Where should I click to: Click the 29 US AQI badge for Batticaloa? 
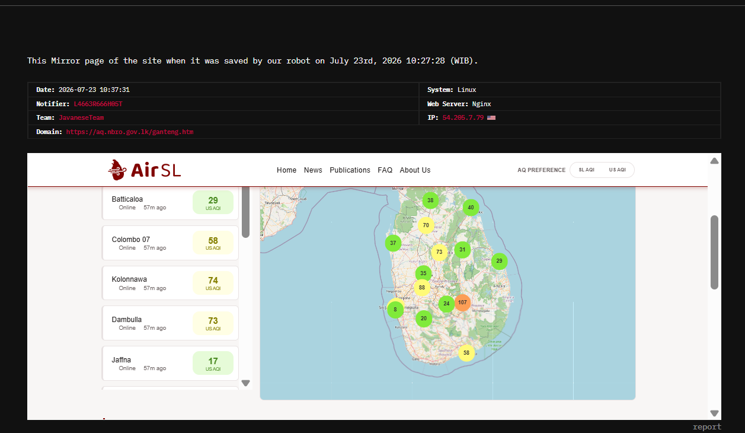[x=213, y=203]
